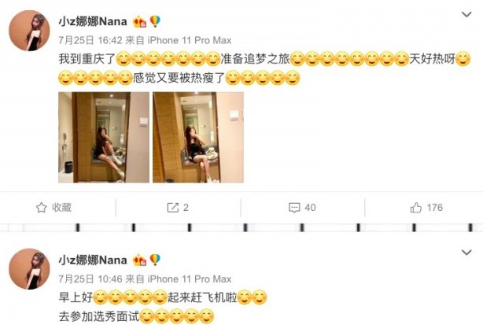The height and width of the screenshot is (325, 483).
Task: Expand the first post's chevron options menu
Action: click(466, 14)
